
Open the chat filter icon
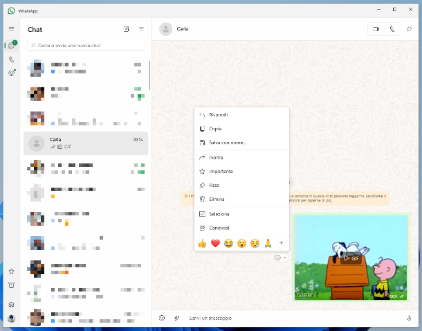(141, 29)
